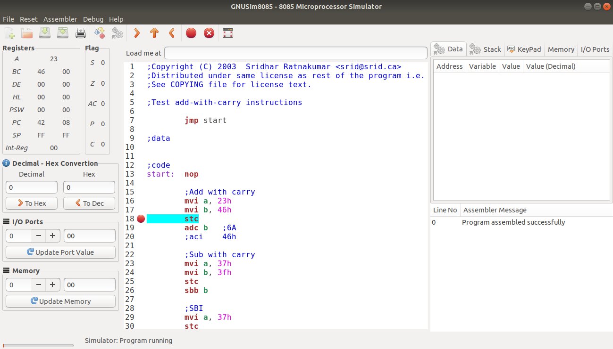
Task: Print the source code
Action: coord(80,32)
